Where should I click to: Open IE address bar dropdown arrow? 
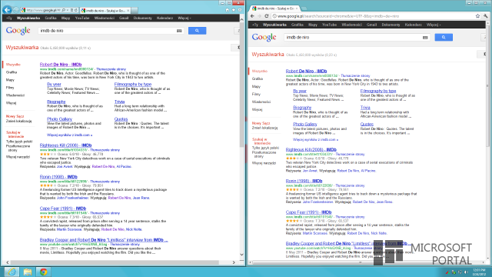(68, 10)
